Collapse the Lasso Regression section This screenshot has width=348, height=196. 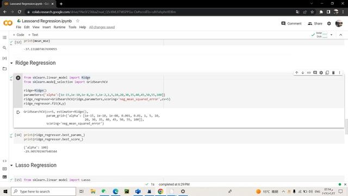click(11, 166)
